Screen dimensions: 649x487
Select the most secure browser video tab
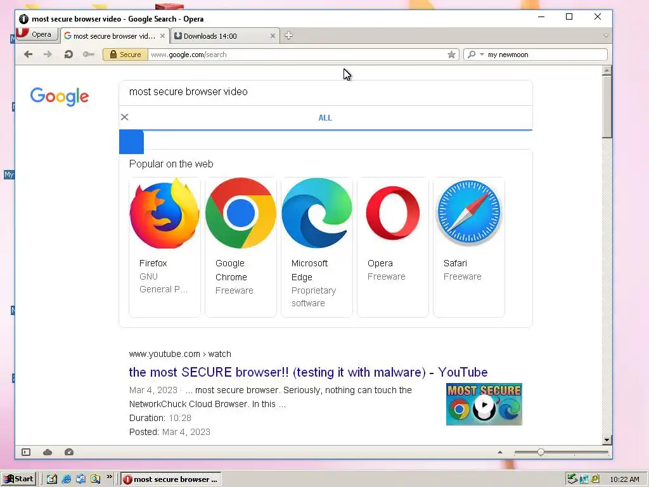pyautogui.click(x=115, y=36)
